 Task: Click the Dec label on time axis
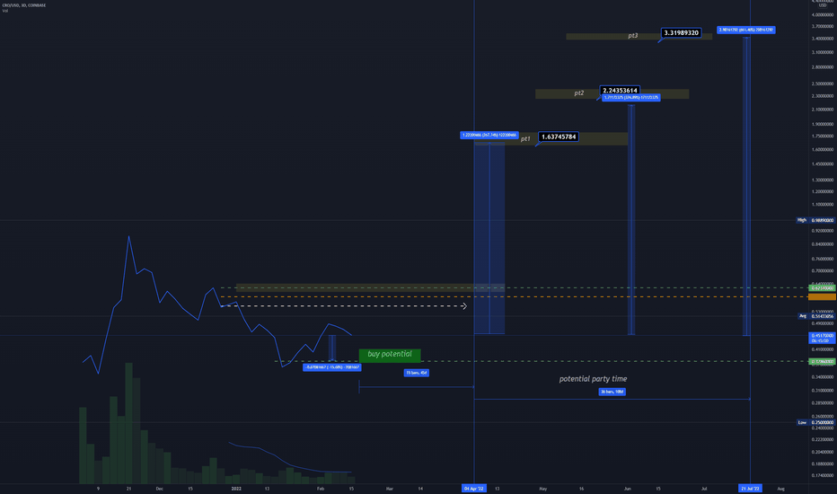(159, 489)
